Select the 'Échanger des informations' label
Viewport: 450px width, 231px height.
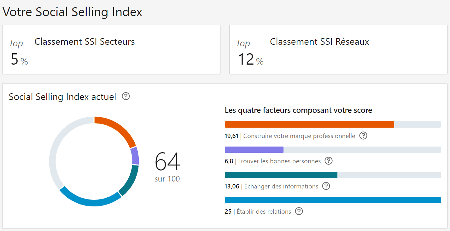[281, 186]
